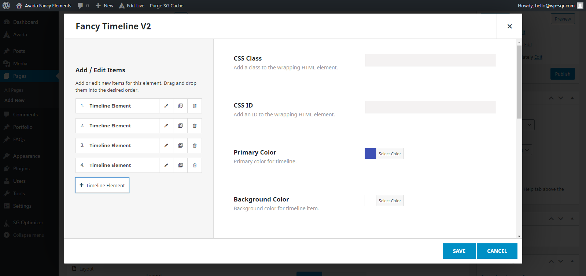Open Settings in the WordPress sidebar
Image resolution: width=586 pixels, height=276 pixels.
pyautogui.click(x=29, y=206)
